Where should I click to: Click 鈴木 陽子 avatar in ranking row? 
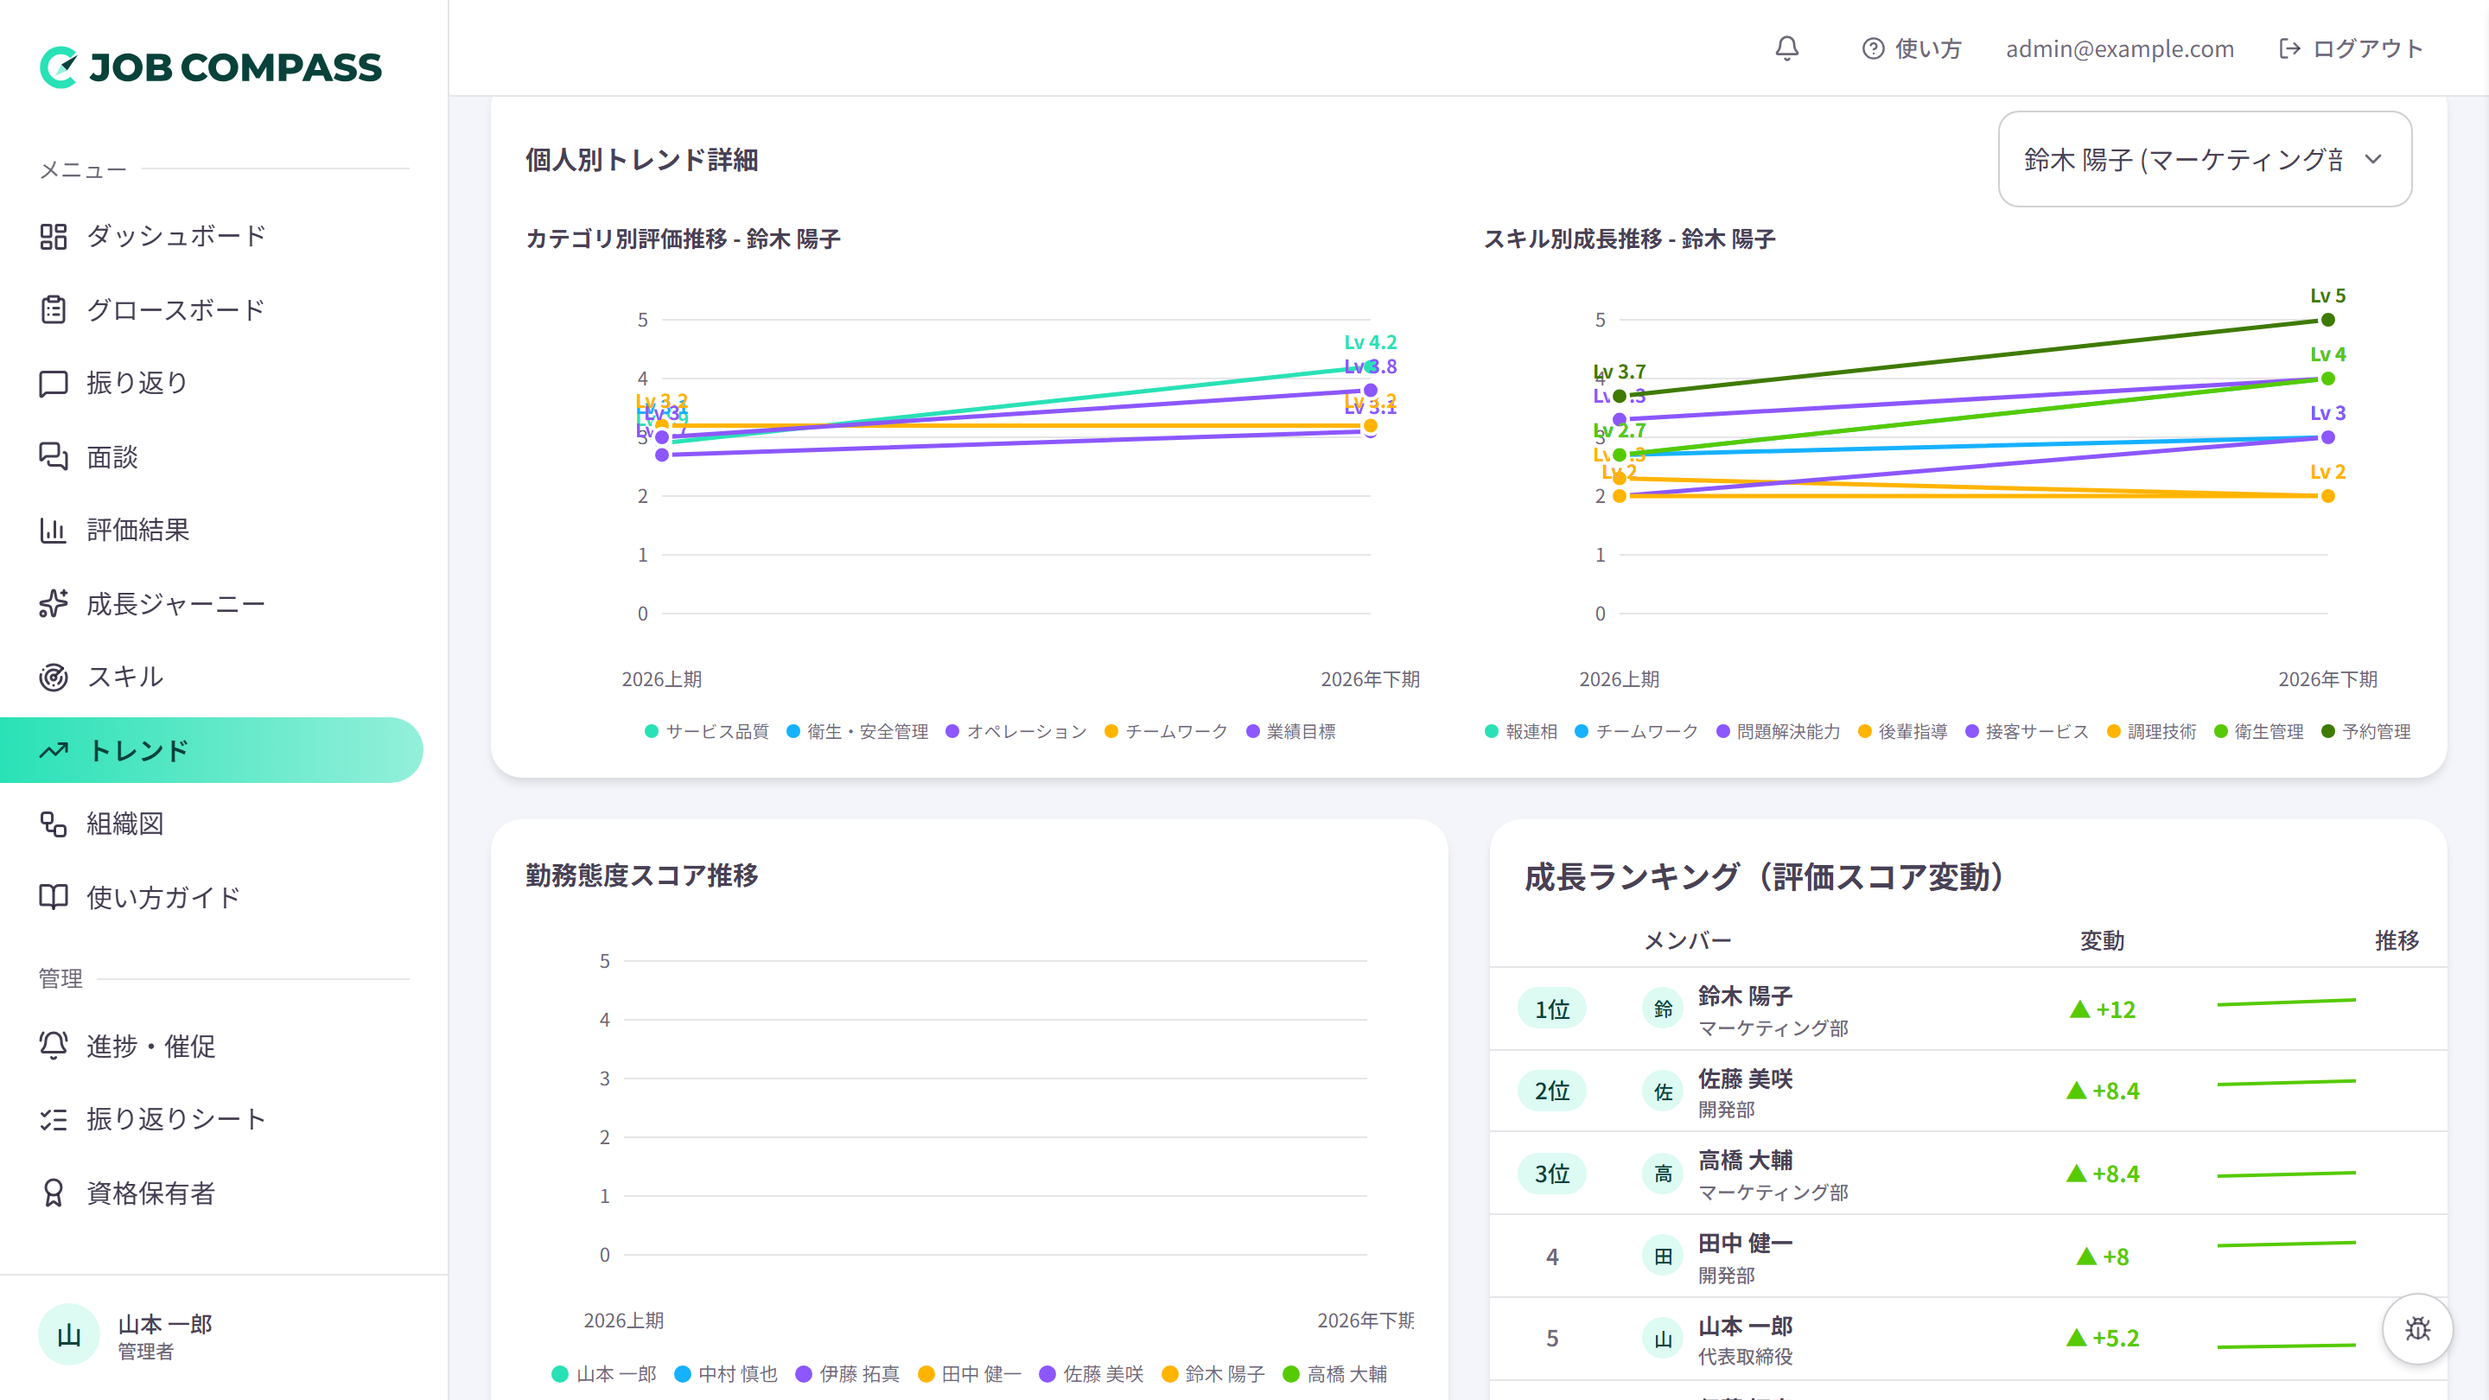(1663, 1009)
